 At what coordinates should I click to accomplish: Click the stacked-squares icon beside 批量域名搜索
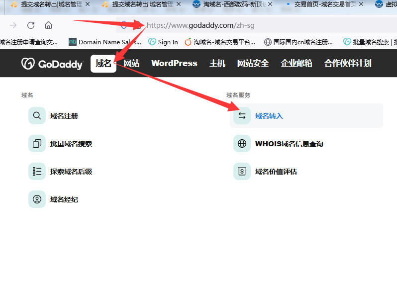tap(37, 144)
